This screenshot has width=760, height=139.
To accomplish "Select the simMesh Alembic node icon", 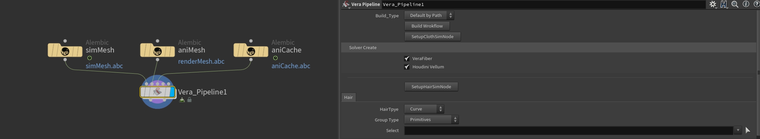I will pyautogui.click(x=65, y=50).
